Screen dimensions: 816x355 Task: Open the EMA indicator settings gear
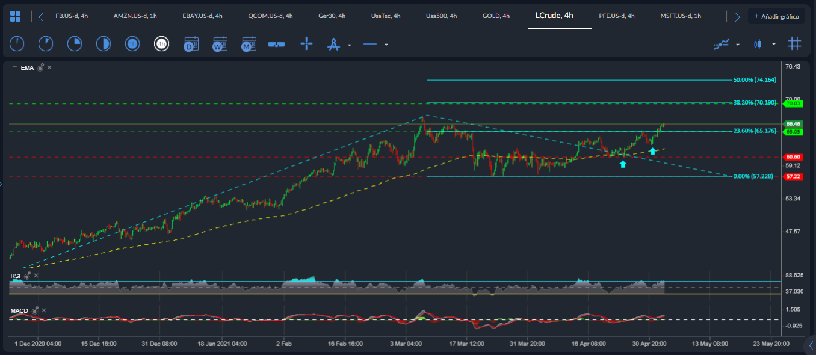40,67
